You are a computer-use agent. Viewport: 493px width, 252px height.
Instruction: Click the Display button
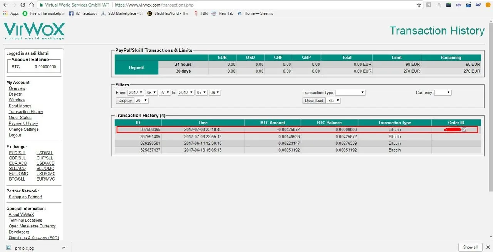125,101
